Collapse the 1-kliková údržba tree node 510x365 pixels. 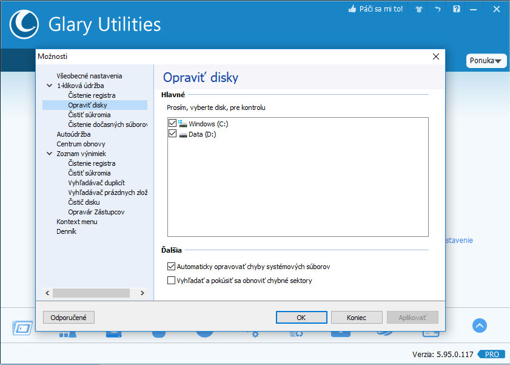click(49, 86)
